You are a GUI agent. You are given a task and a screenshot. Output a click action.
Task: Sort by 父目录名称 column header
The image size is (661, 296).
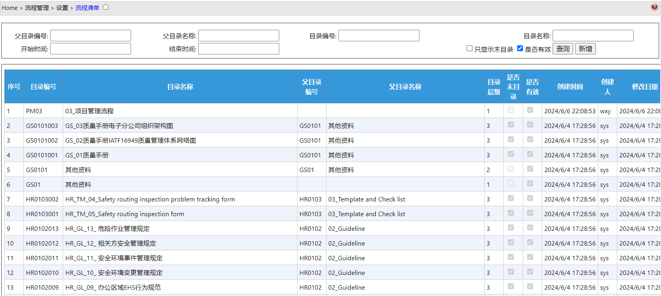(x=405, y=87)
